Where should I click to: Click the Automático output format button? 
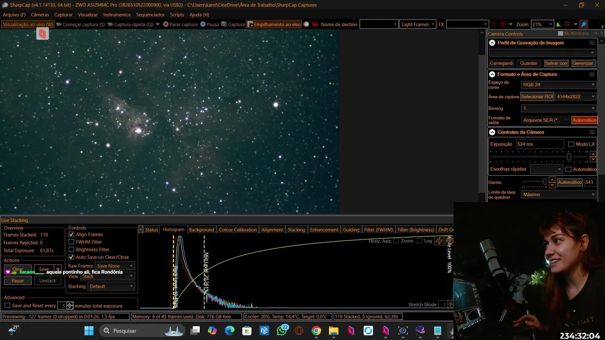coord(584,120)
